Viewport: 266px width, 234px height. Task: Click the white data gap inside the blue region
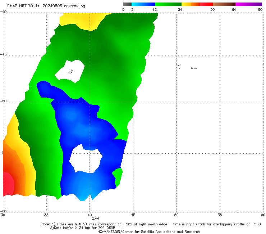pyautogui.click(x=86, y=159)
